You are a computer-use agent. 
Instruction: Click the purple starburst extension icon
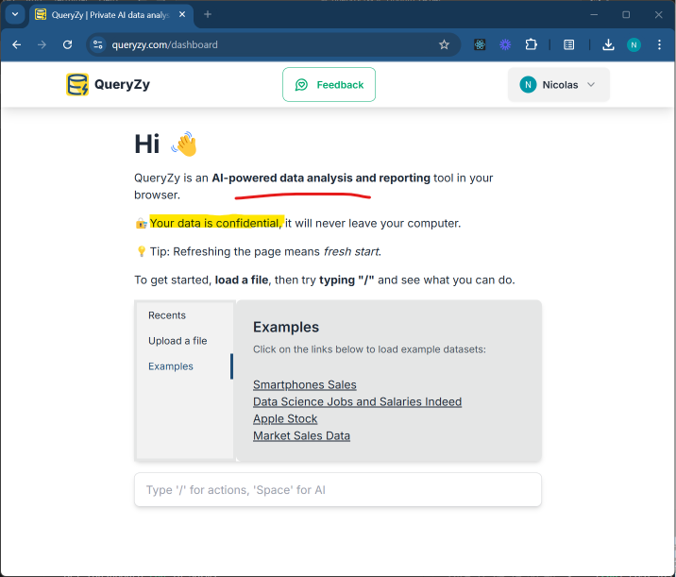point(505,44)
